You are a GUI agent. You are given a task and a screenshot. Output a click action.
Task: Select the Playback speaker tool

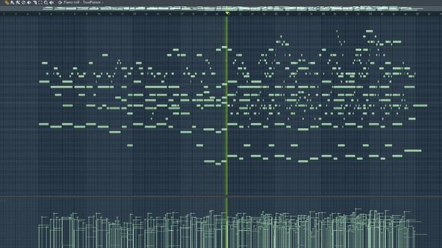coord(52,3)
